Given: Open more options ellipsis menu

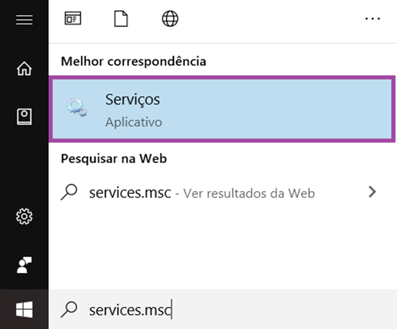Looking at the screenshot, I should pos(373,19).
